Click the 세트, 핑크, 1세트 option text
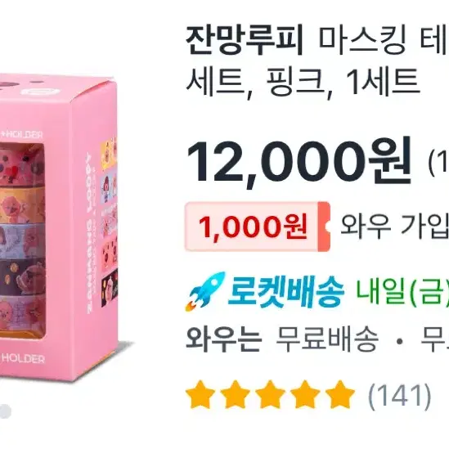 point(303,82)
